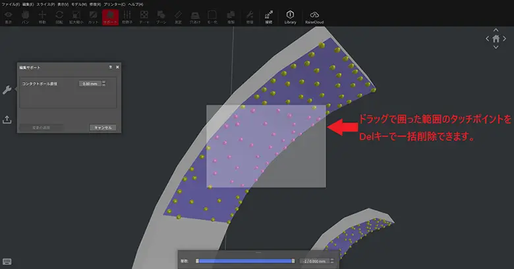Open the ファイル (File) menu
The image size is (514, 269).
click(x=10, y=4)
